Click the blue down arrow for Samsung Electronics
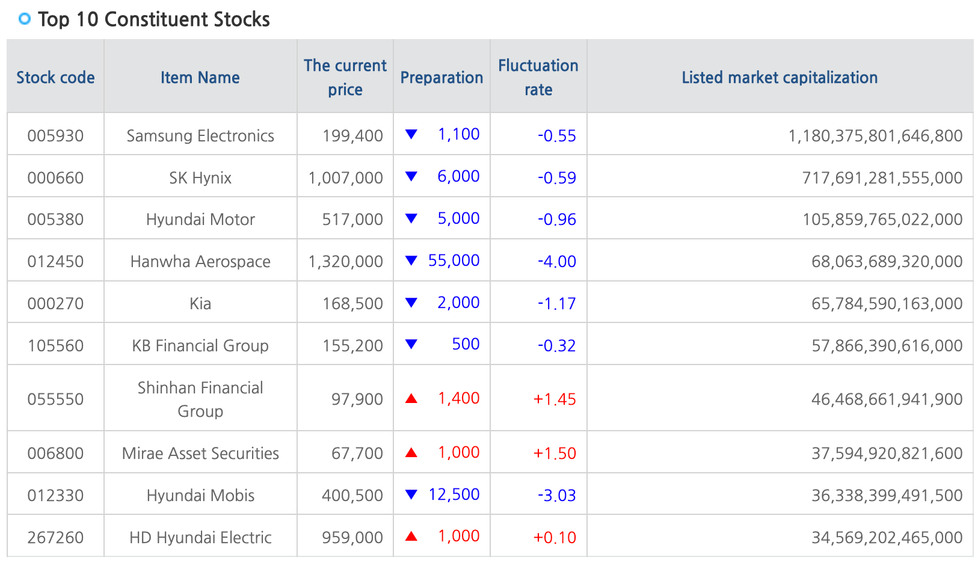 pos(411,134)
